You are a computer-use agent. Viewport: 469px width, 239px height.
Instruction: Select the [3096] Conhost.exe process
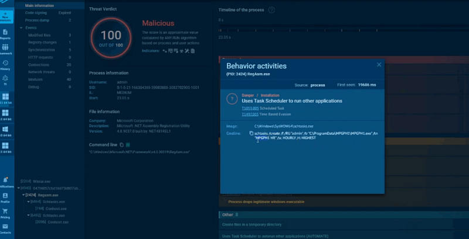tap(52, 222)
